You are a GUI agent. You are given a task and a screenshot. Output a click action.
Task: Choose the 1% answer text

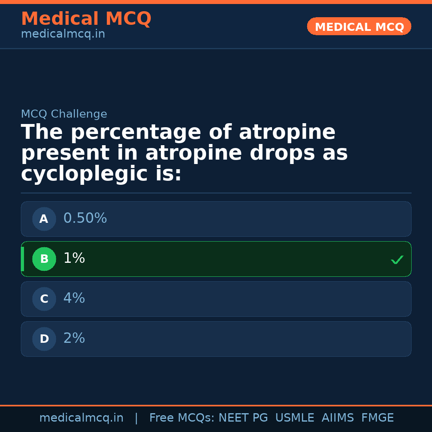[74, 258]
